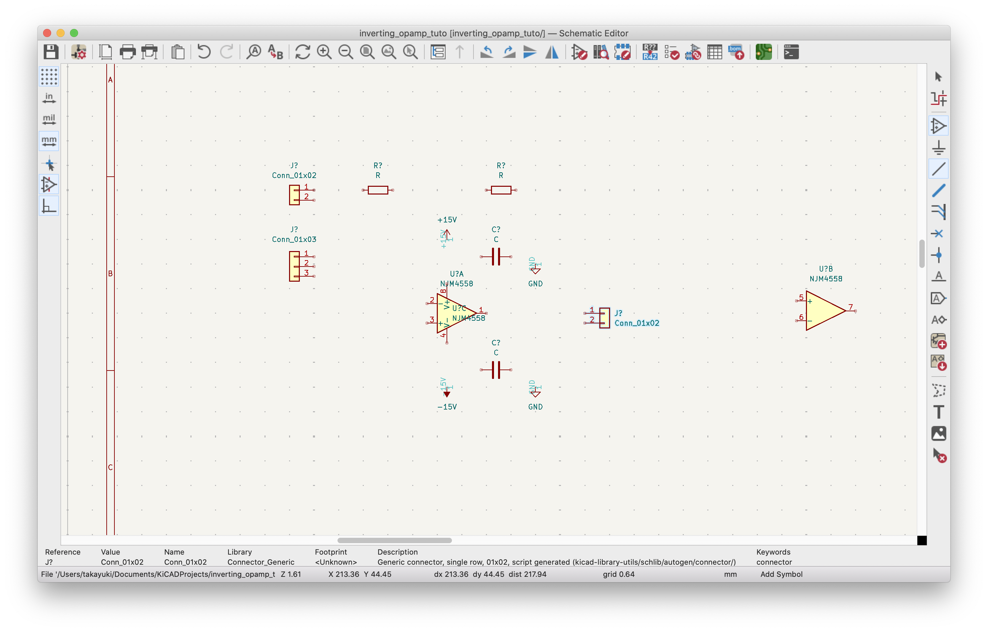The height and width of the screenshot is (632, 988).
Task: Switch units to mils
Action: pos(49,120)
